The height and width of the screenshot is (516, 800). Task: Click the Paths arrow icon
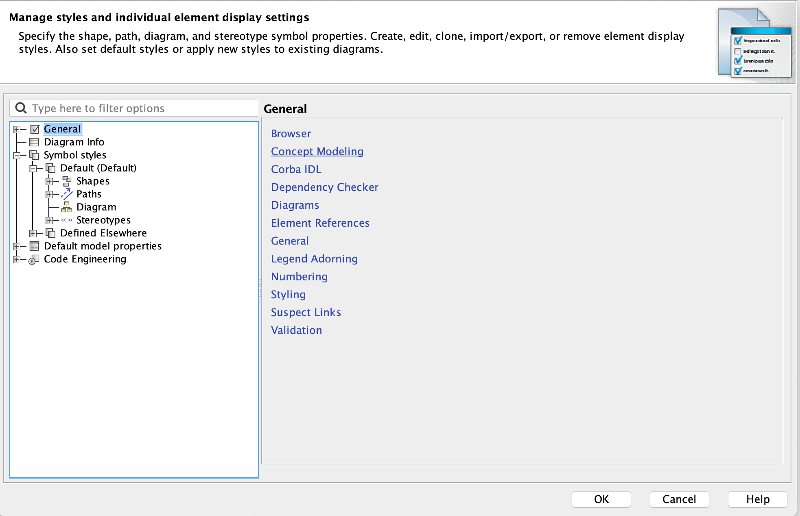(x=67, y=194)
